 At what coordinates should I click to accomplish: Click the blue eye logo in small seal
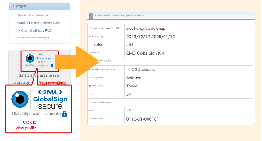point(30,58)
